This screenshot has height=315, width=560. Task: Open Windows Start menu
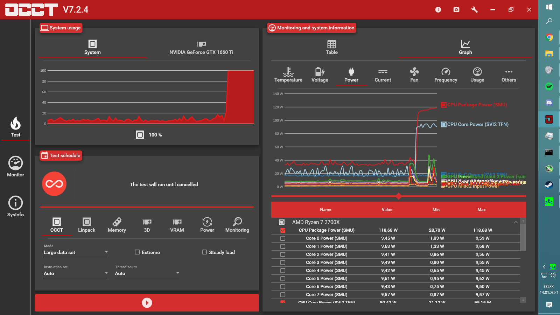549,7
